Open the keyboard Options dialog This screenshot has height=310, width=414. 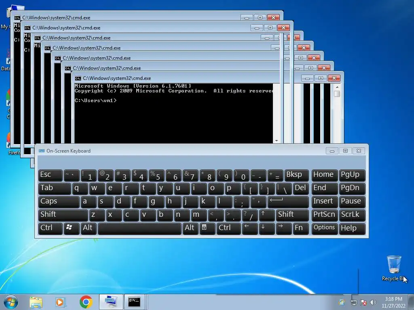pyautogui.click(x=325, y=228)
